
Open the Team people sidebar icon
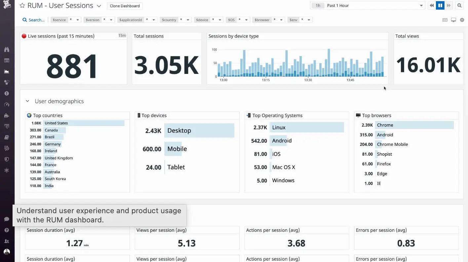[7, 241]
